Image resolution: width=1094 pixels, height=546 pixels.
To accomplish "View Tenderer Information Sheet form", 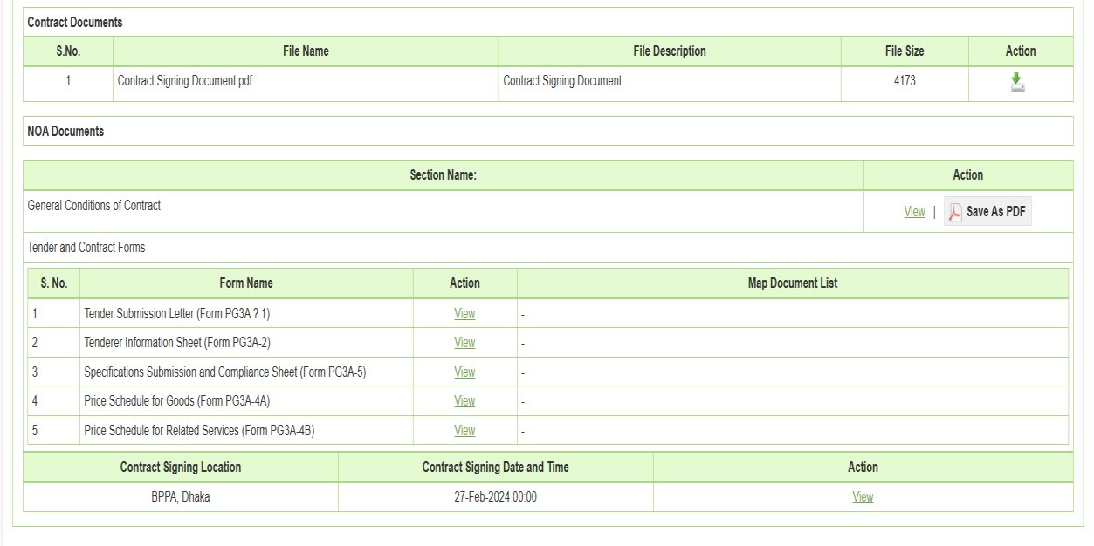I will pos(464,343).
